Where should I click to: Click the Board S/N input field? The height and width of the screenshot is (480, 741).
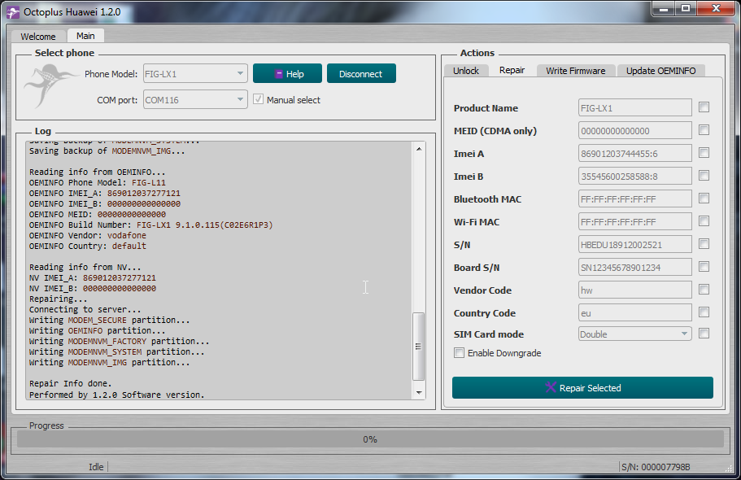coord(634,267)
